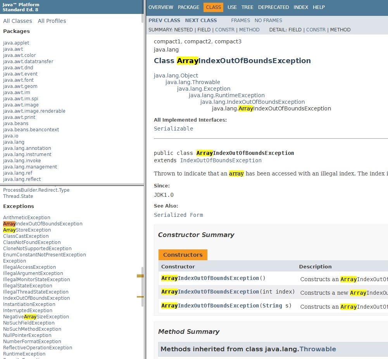
Task: Jump to CONSTR summary link
Action: pyautogui.click(x=224, y=30)
